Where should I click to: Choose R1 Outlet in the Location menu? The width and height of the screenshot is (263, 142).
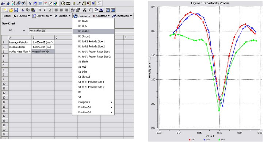(x=94, y=31)
